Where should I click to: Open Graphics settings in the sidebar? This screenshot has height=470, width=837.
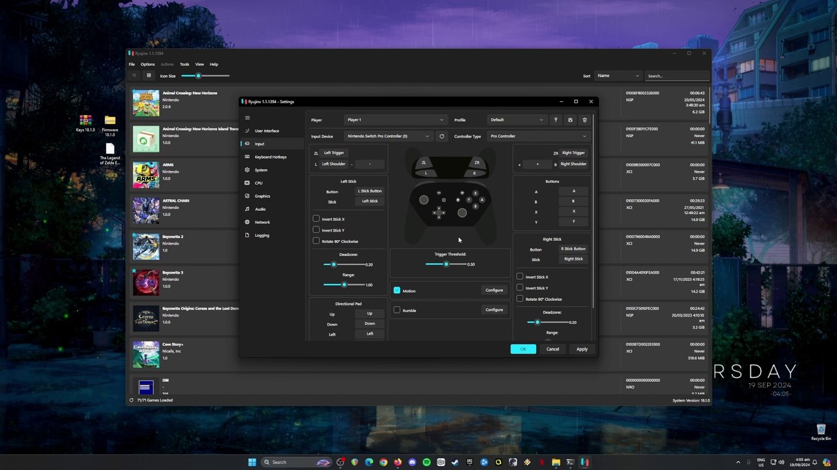(262, 196)
